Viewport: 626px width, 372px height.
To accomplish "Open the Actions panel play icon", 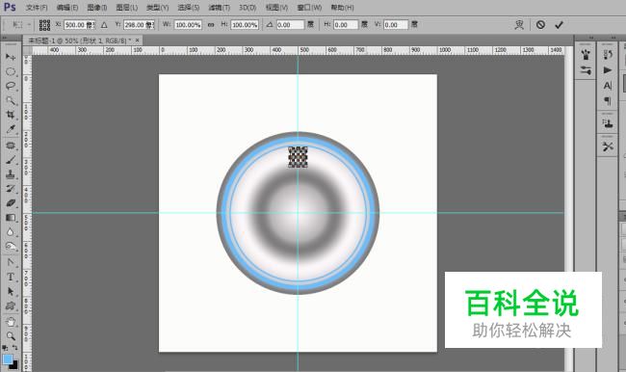I will [608, 70].
